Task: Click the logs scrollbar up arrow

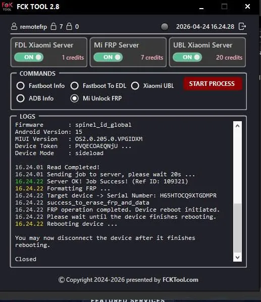Action: coord(237,126)
